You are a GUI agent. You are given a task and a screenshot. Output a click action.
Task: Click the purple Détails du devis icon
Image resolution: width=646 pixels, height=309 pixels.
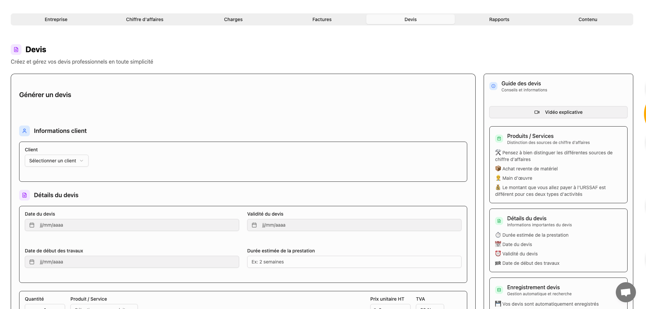tap(24, 195)
